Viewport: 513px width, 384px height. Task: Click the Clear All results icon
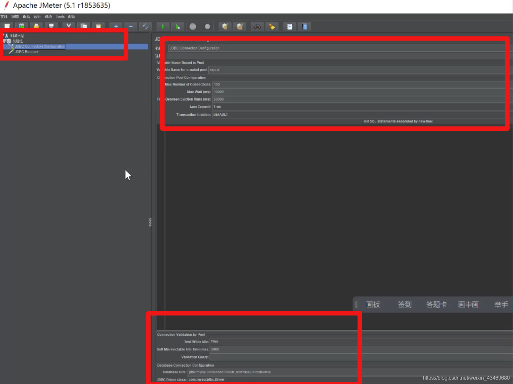(x=240, y=27)
